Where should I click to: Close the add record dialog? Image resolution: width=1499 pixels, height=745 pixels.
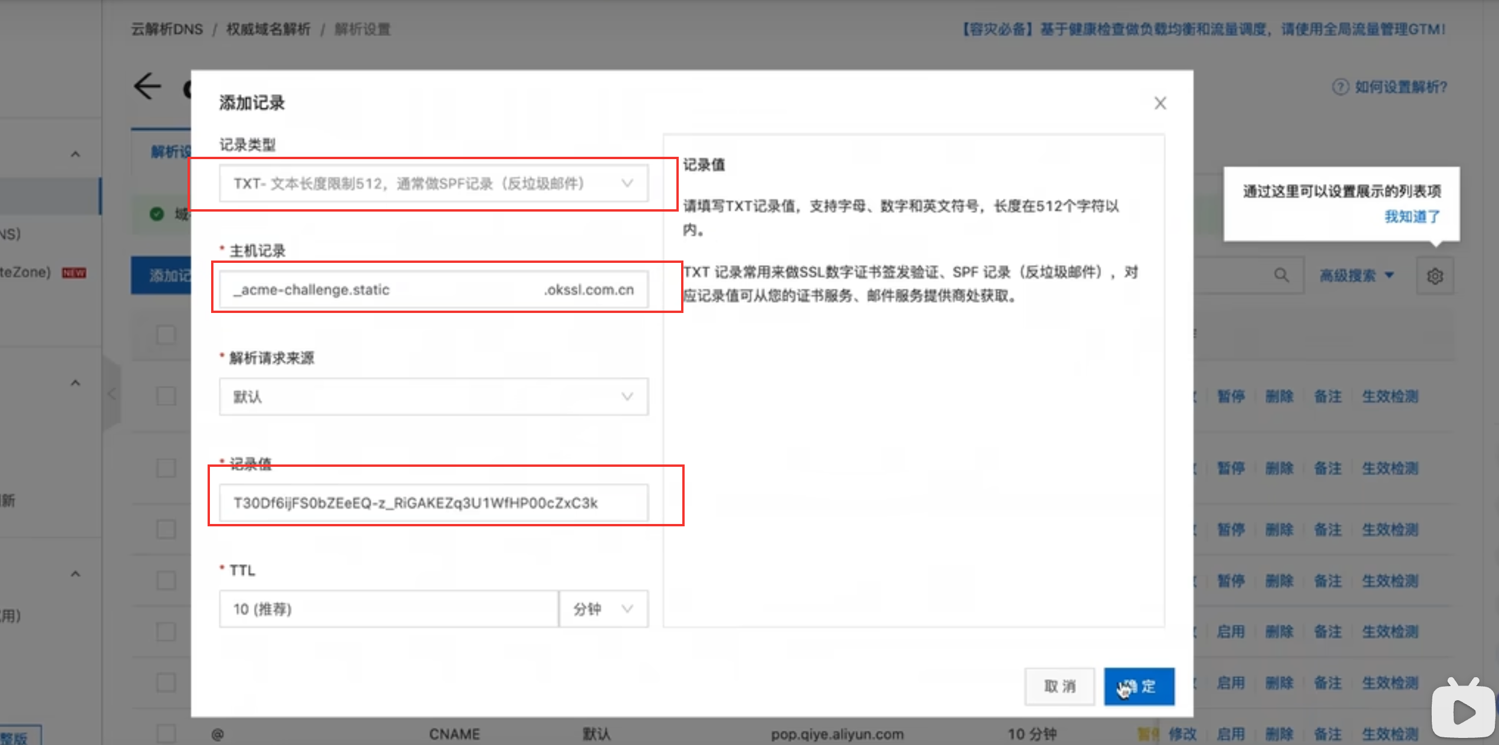coord(1160,103)
